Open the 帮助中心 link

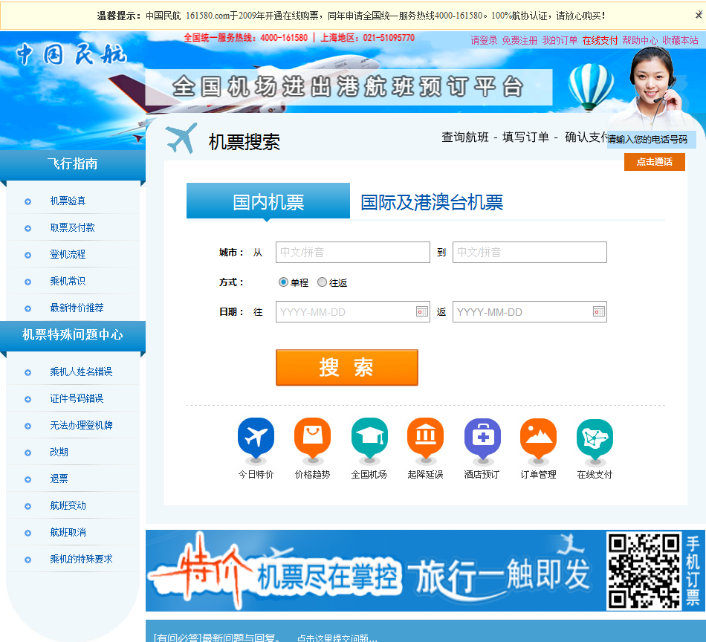click(640, 40)
